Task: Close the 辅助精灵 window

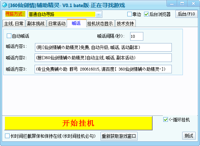Action: 193,4
